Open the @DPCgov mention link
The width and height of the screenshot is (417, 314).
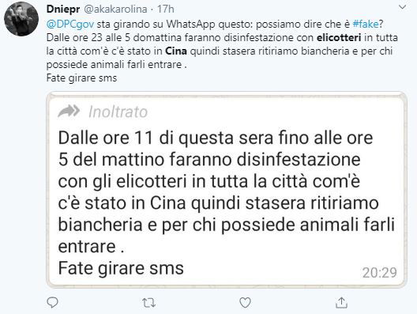pos(70,24)
